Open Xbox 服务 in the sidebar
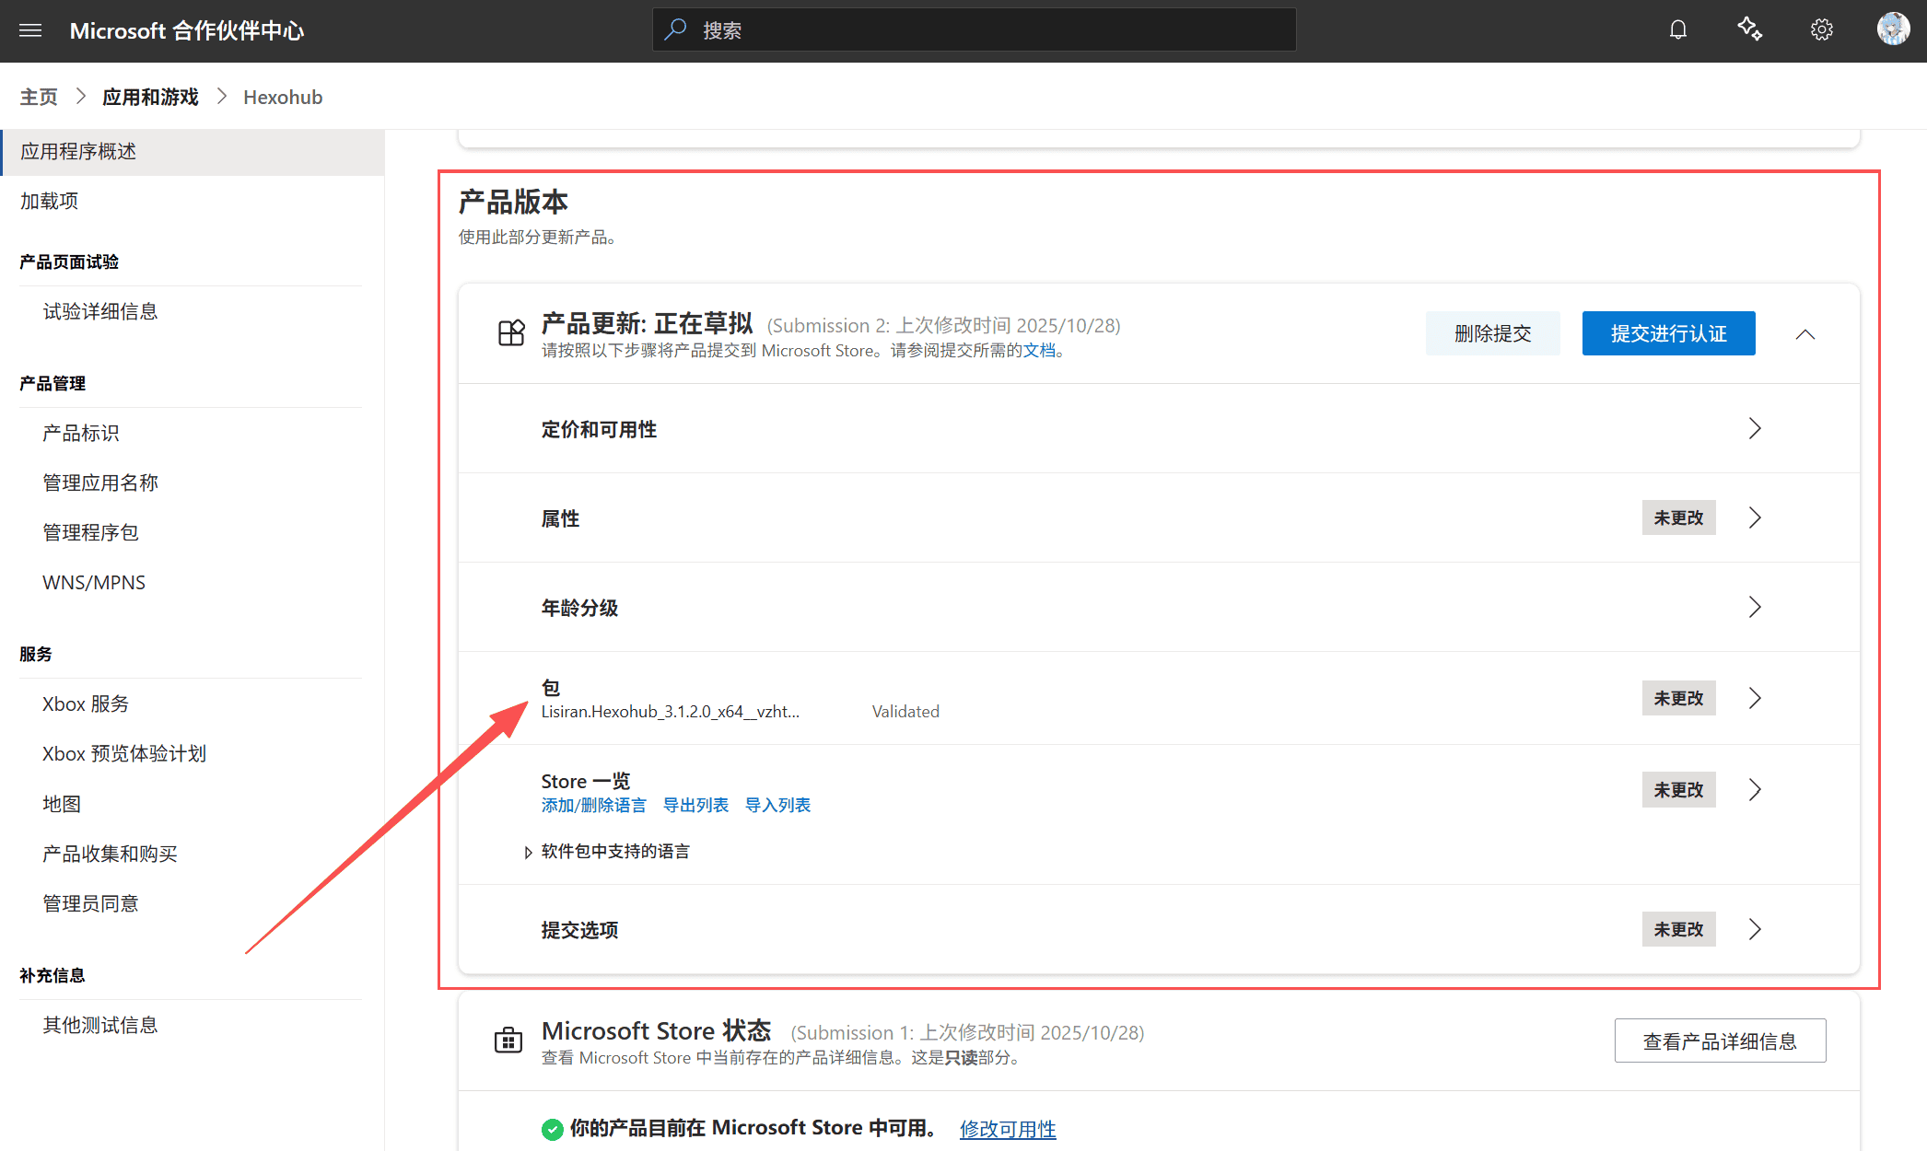Image resolution: width=1927 pixels, height=1151 pixels. tap(86, 704)
